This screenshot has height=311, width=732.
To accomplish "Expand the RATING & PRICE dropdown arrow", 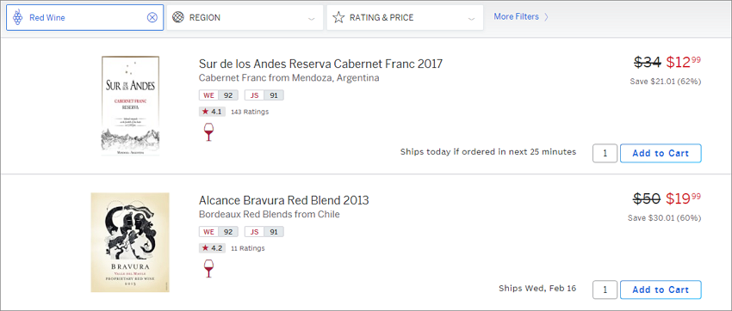I will [472, 19].
